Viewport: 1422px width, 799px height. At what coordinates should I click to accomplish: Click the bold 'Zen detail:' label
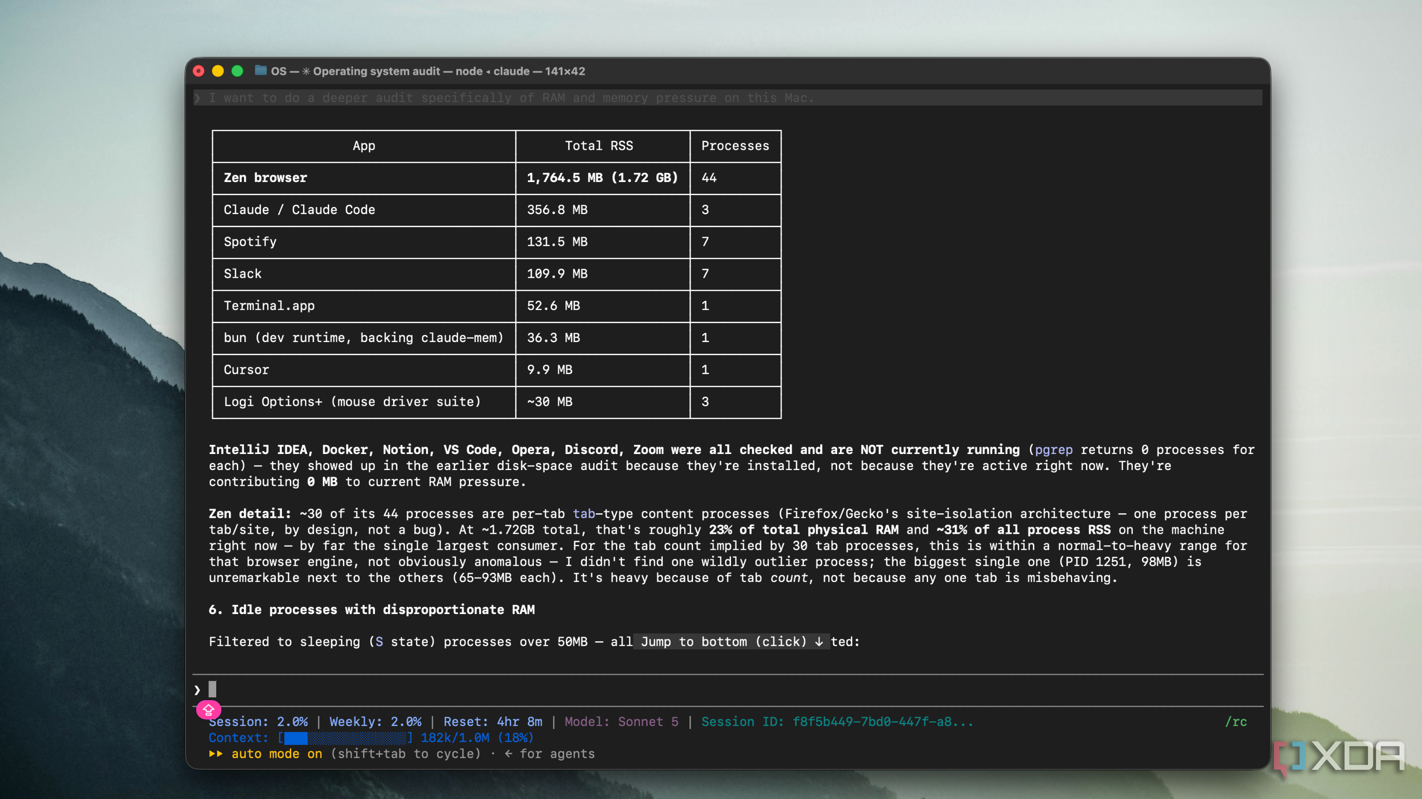pyautogui.click(x=250, y=514)
